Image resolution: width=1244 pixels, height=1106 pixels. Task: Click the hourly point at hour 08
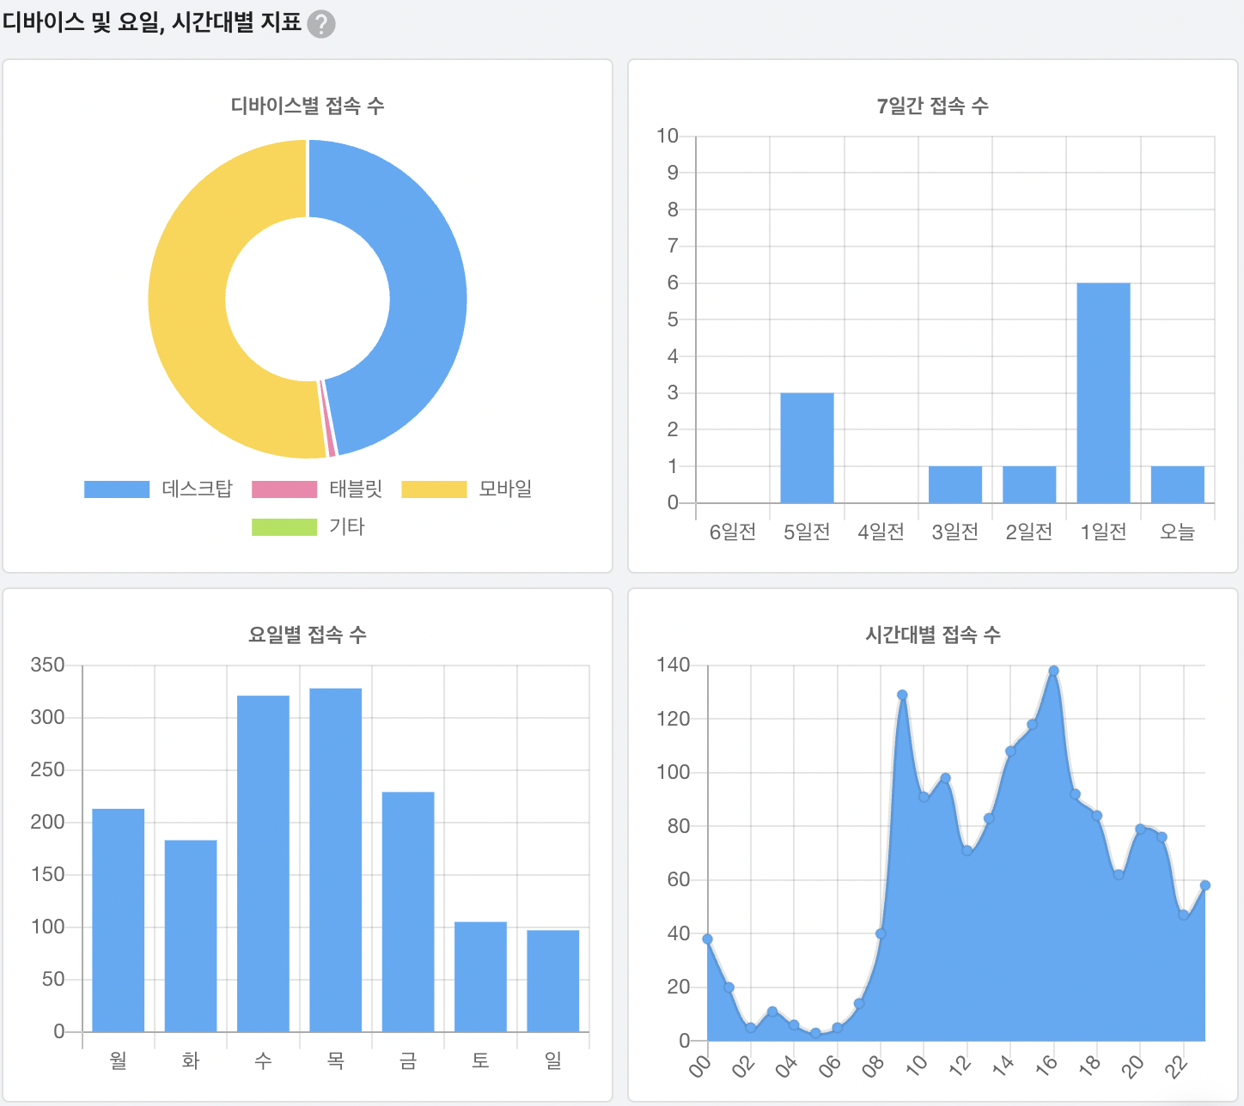881,933
